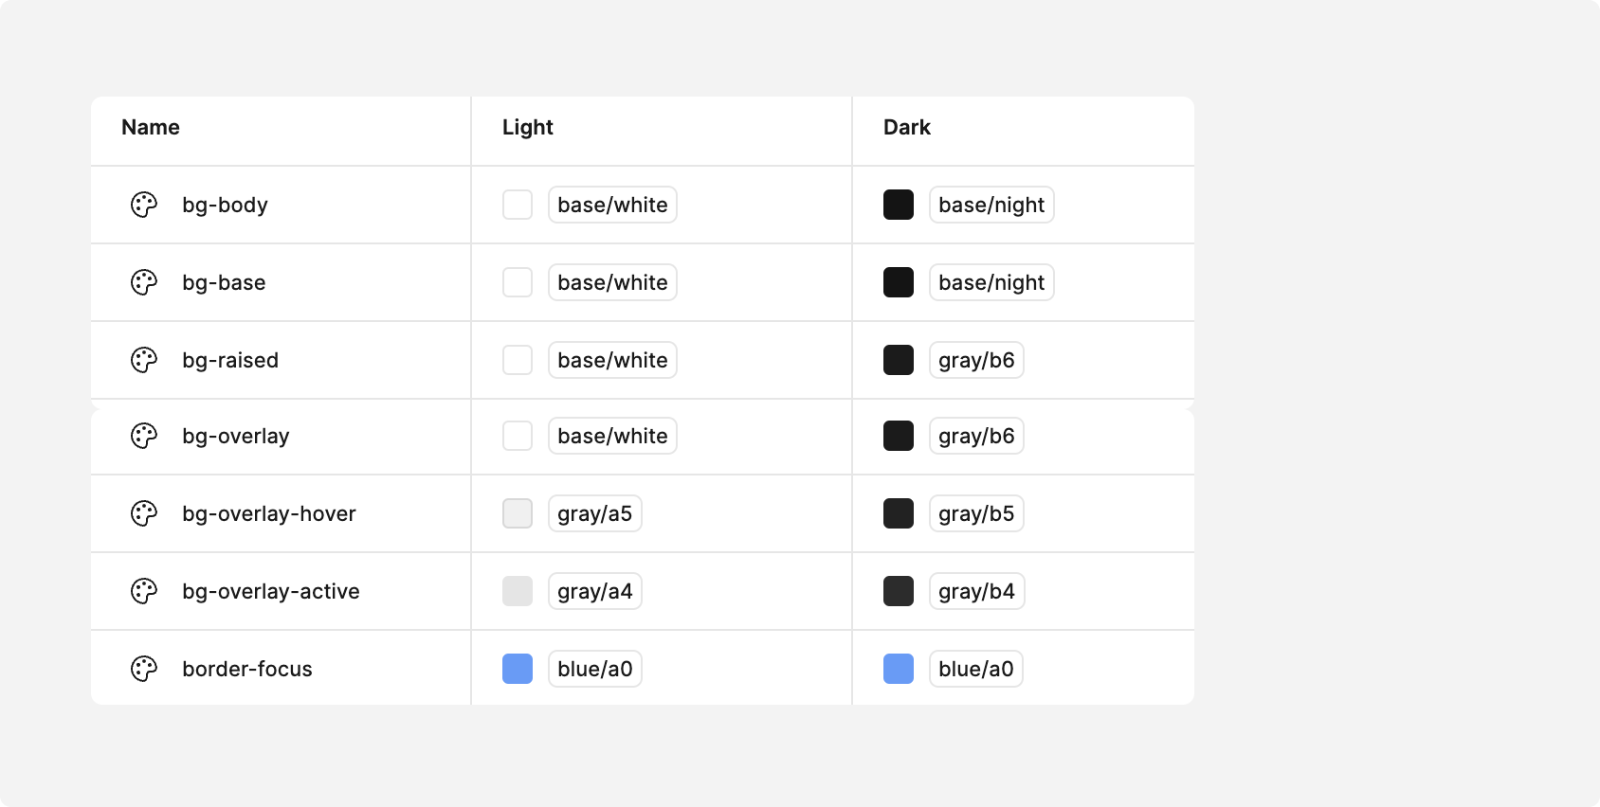1600x807 pixels.
Task: Click the white swatch in the bg-overlay row
Action: [518, 436]
